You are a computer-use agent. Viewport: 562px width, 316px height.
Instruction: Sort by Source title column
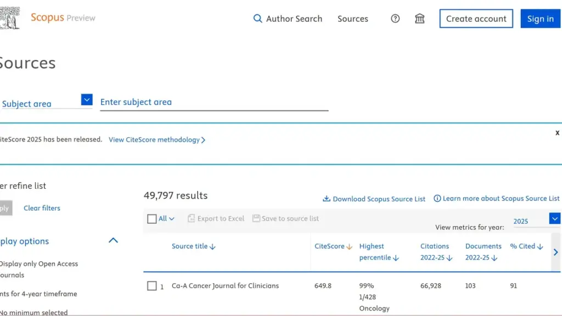coord(189,246)
